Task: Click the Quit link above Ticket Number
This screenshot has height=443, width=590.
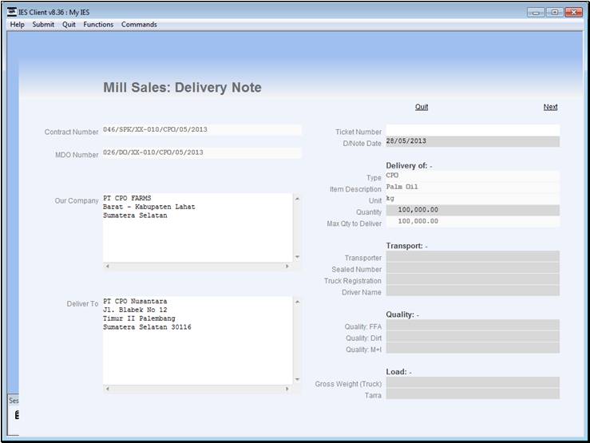Action: (422, 107)
